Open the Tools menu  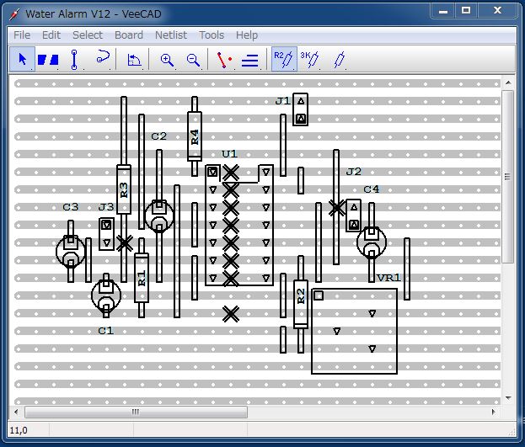(212, 35)
